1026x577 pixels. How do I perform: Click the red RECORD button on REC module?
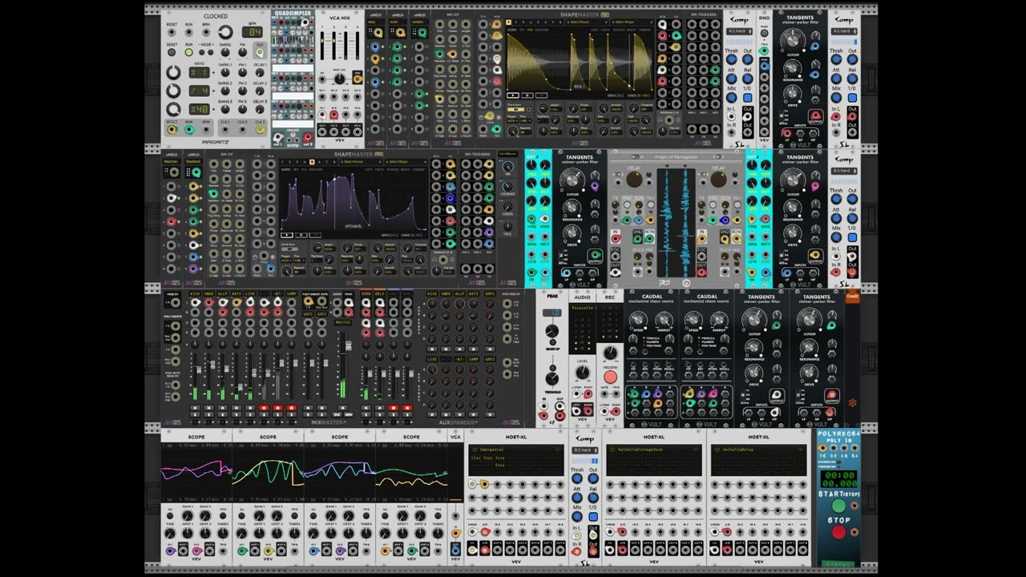click(610, 377)
